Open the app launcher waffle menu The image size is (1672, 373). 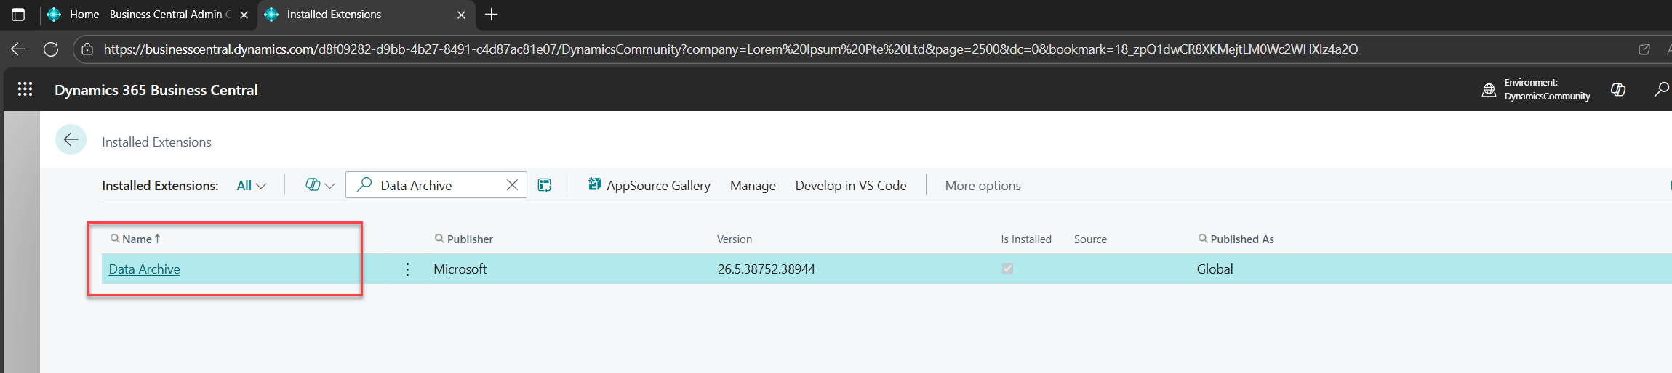click(25, 89)
